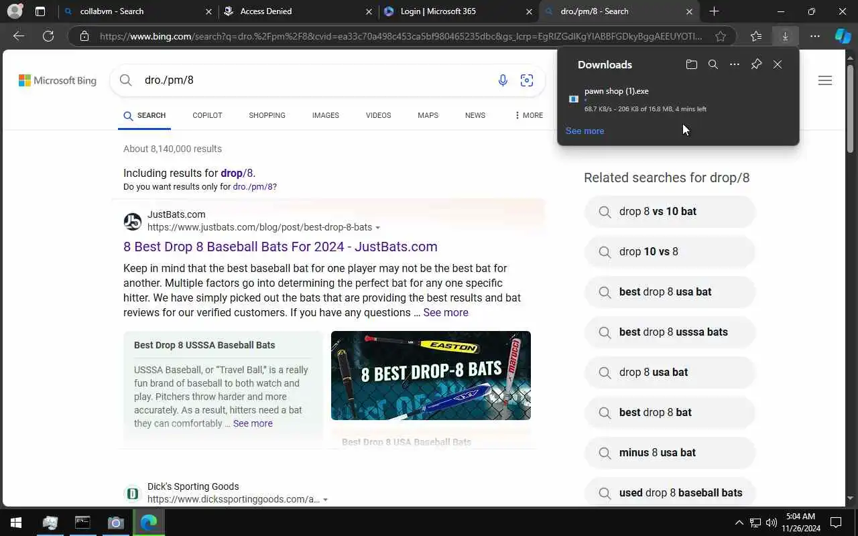The image size is (858, 536).
Task: Click the browser address bar URL
Action: coord(401,36)
